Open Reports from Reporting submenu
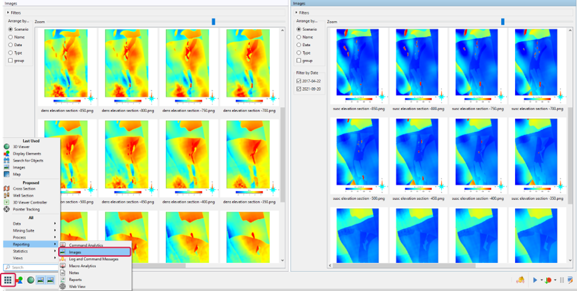The image size is (577, 291). pyautogui.click(x=95, y=280)
